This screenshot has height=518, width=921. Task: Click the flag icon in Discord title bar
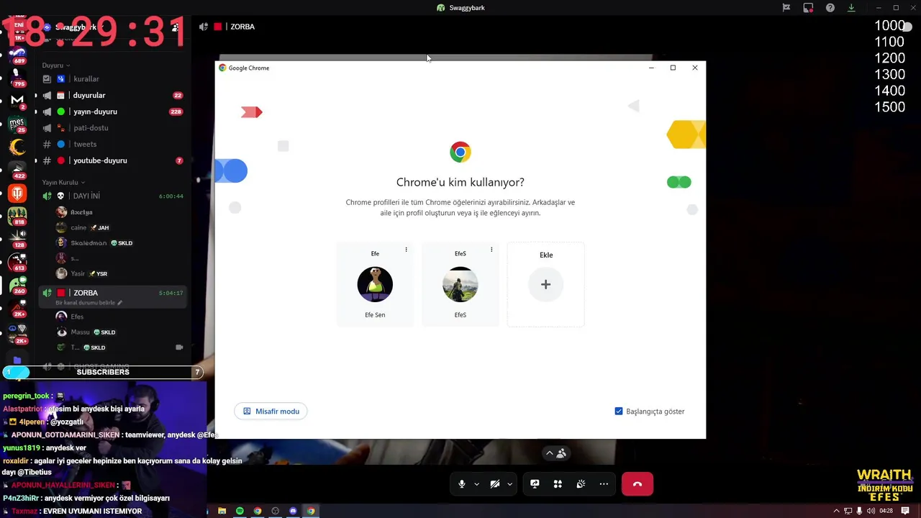pyautogui.click(x=786, y=8)
